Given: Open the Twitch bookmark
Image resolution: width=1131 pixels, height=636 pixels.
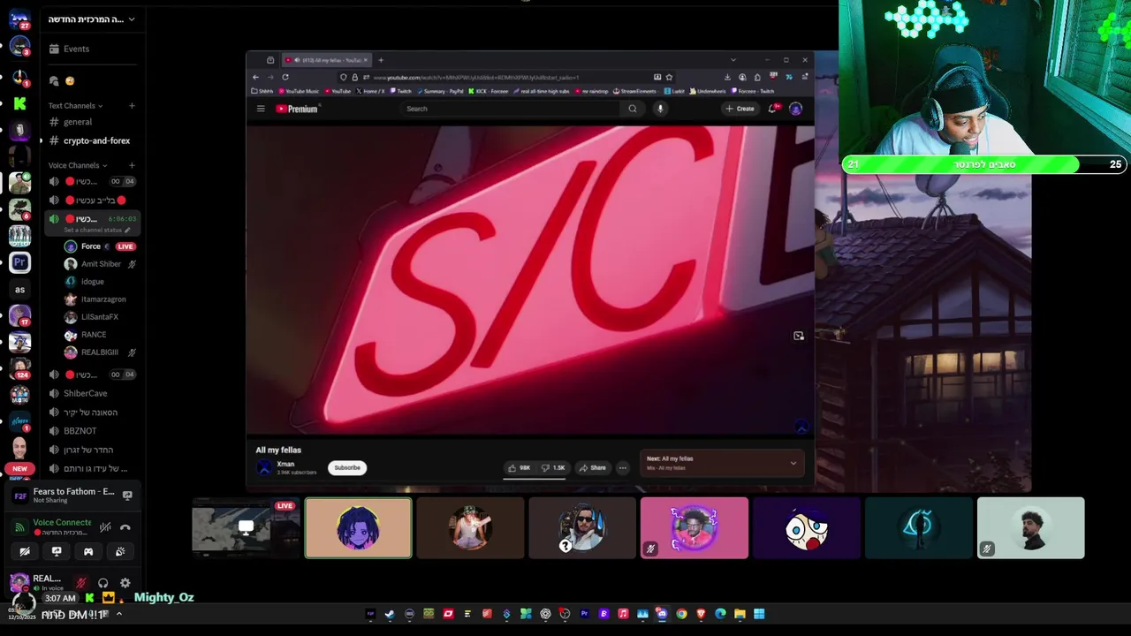Looking at the screenshot, I should (400, 91).
